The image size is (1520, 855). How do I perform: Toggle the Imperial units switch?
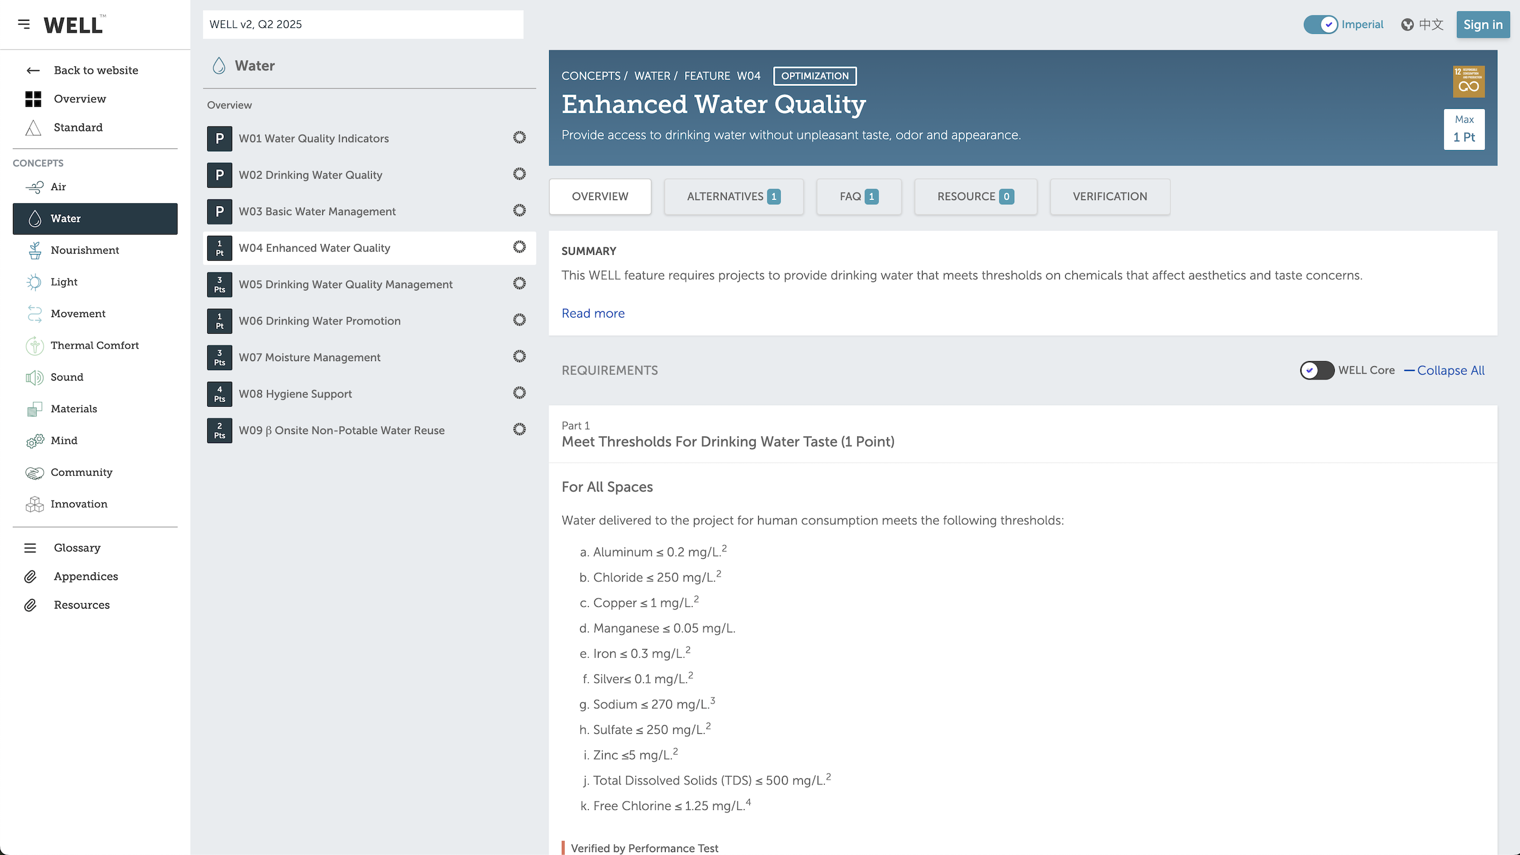coord(1320,24)
